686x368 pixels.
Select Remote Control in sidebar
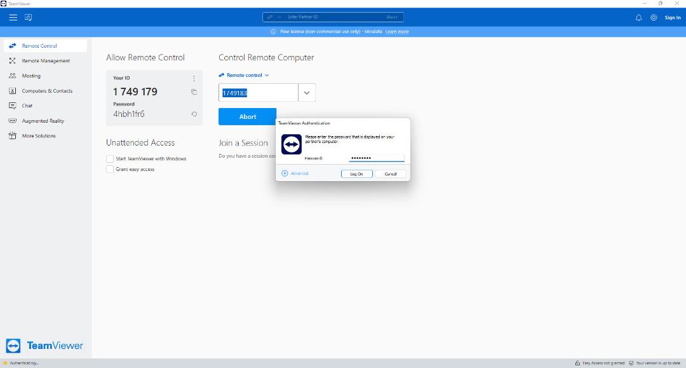46,46
